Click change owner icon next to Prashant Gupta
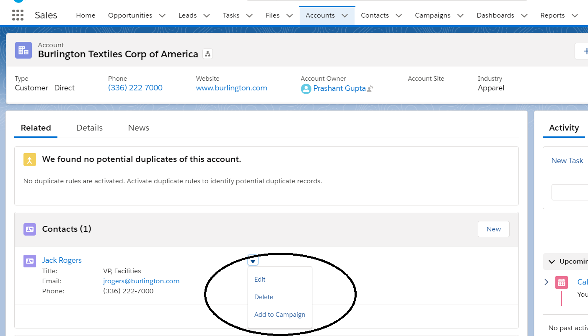The image size is (588, 336). click(x=370, y=89)
